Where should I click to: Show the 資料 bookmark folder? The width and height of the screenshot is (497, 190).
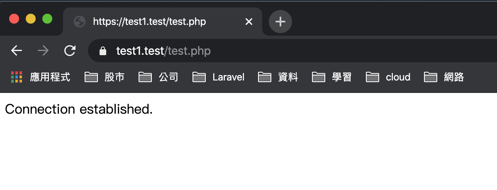pos(278,77)
